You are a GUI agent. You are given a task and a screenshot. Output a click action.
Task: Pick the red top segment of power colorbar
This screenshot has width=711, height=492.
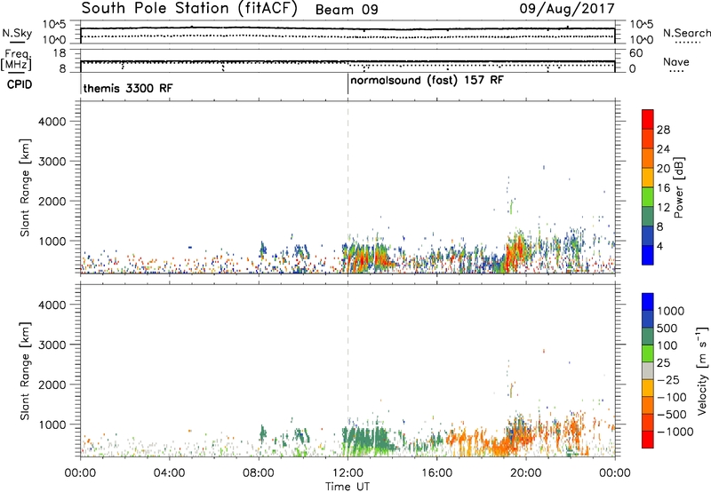pyautogui.click(x=648, y=119)
